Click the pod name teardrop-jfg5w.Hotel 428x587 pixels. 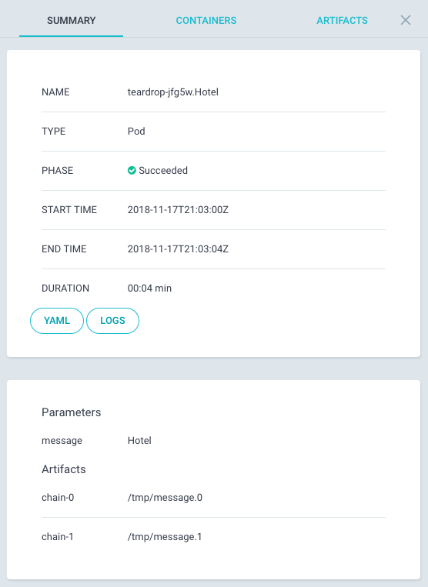[173, 92]
